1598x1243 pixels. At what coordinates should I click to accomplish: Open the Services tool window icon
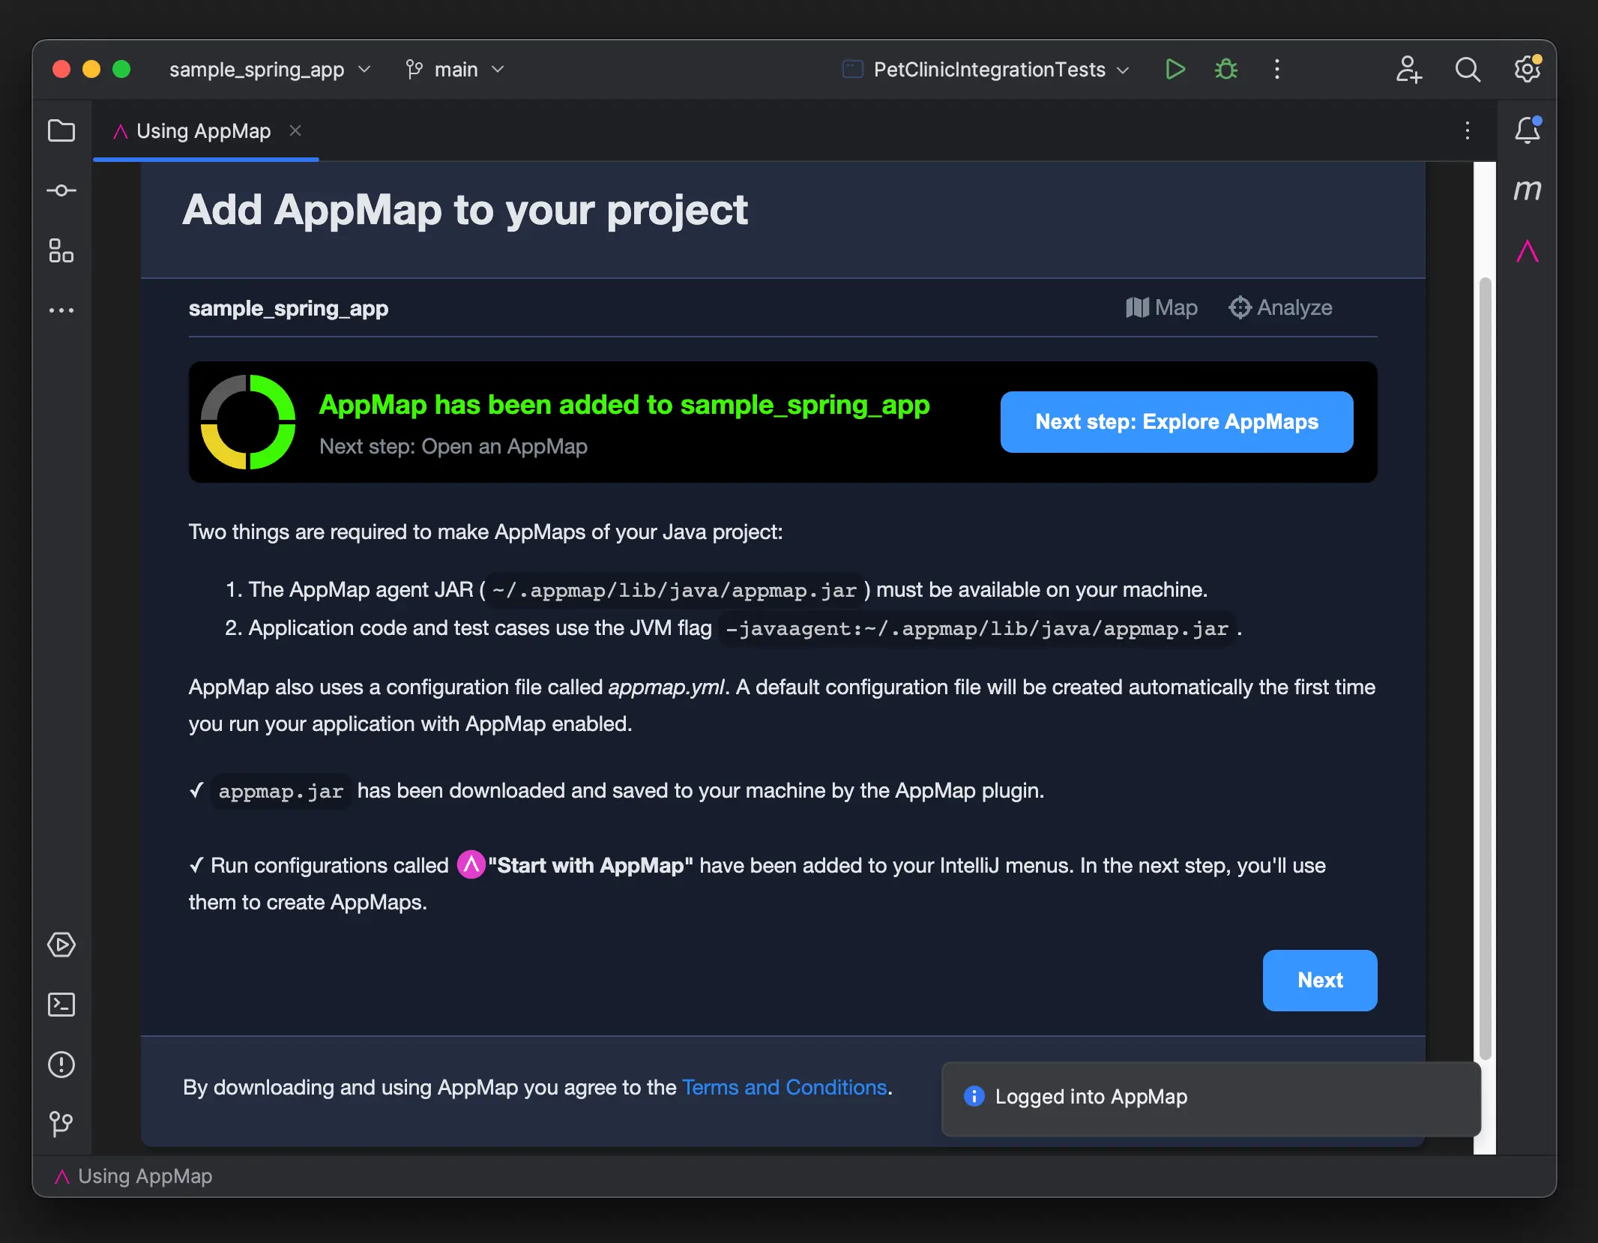click(61, 945)
